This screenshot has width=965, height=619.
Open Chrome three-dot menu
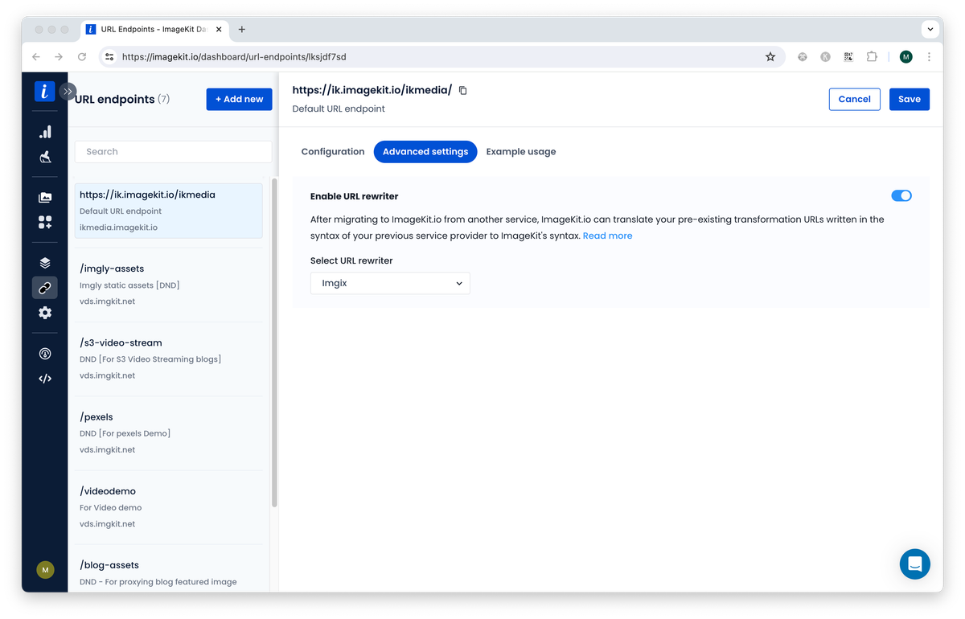930,57
